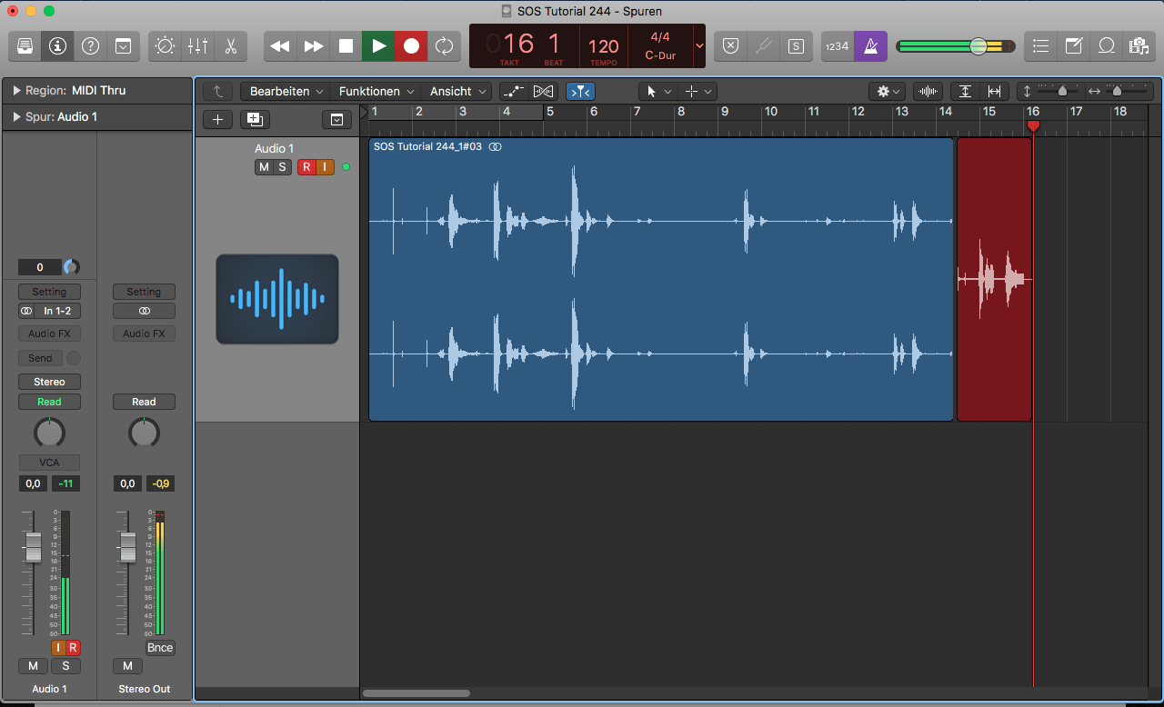This screenshot has width=1164, height=707.
Task: Expand the Region: MIDI Thru inspector
Action: click(16, 91)
